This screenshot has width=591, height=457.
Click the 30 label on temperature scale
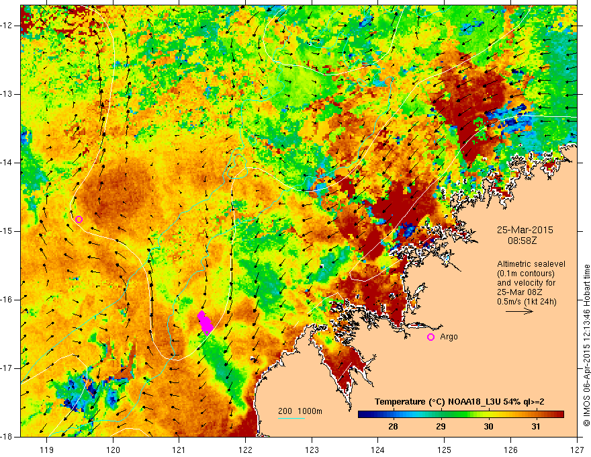click(488, 427)
